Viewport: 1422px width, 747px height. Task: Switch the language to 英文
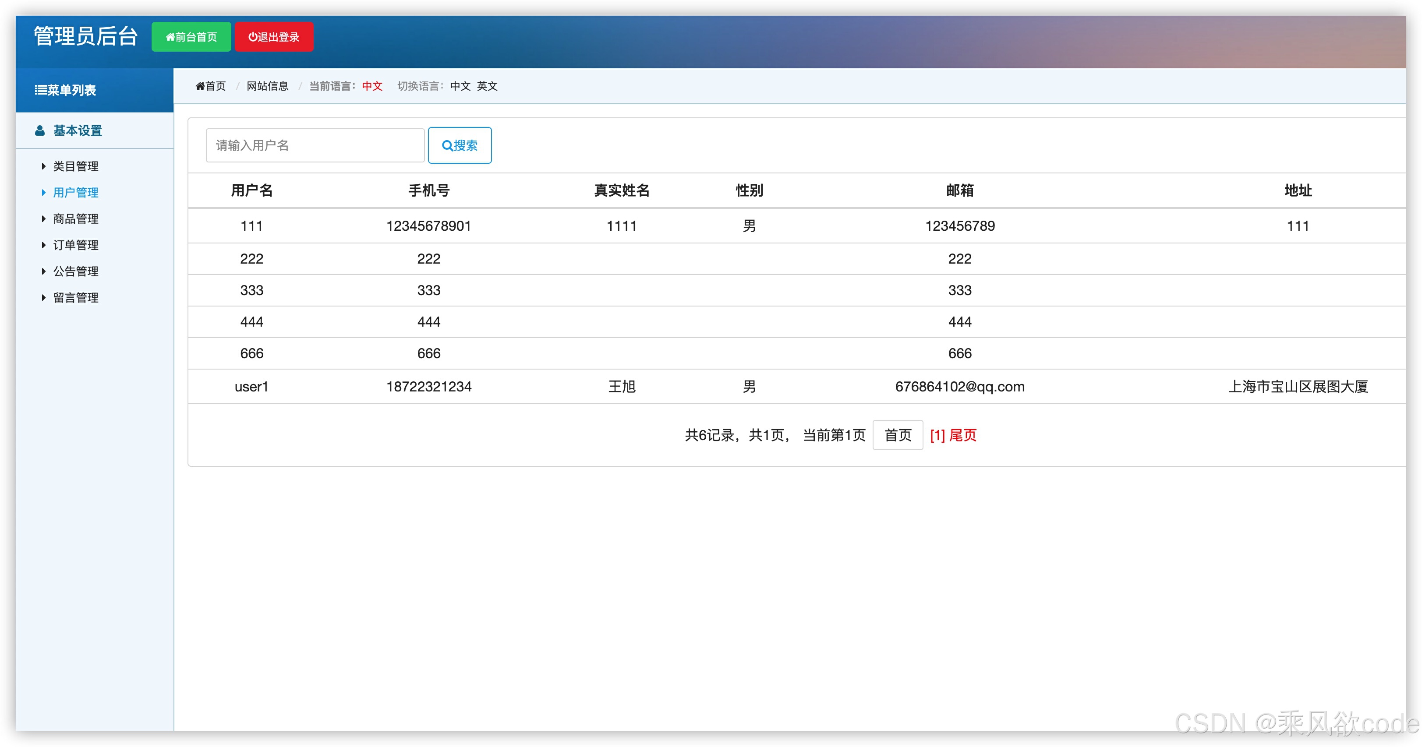click(487, 86)
